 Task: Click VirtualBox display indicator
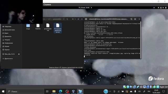click(144, 87)
